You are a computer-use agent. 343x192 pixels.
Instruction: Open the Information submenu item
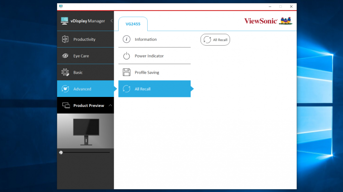coord(154,39)
